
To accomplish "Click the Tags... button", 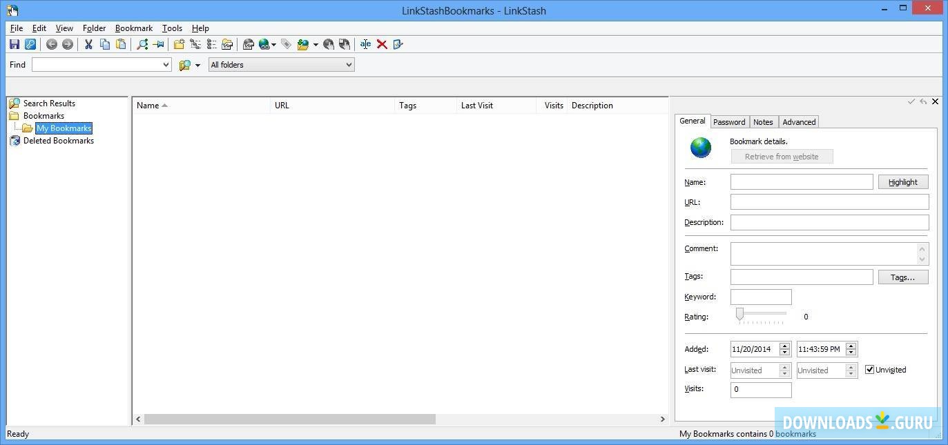I will click(903, 277).
